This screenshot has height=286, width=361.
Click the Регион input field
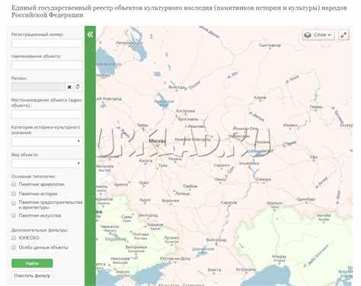tap(38, 87)
